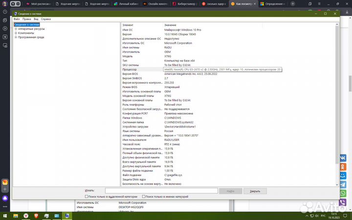Toggle 'Поиск только в именах категорий' checkbox

(x=143, y=197)
